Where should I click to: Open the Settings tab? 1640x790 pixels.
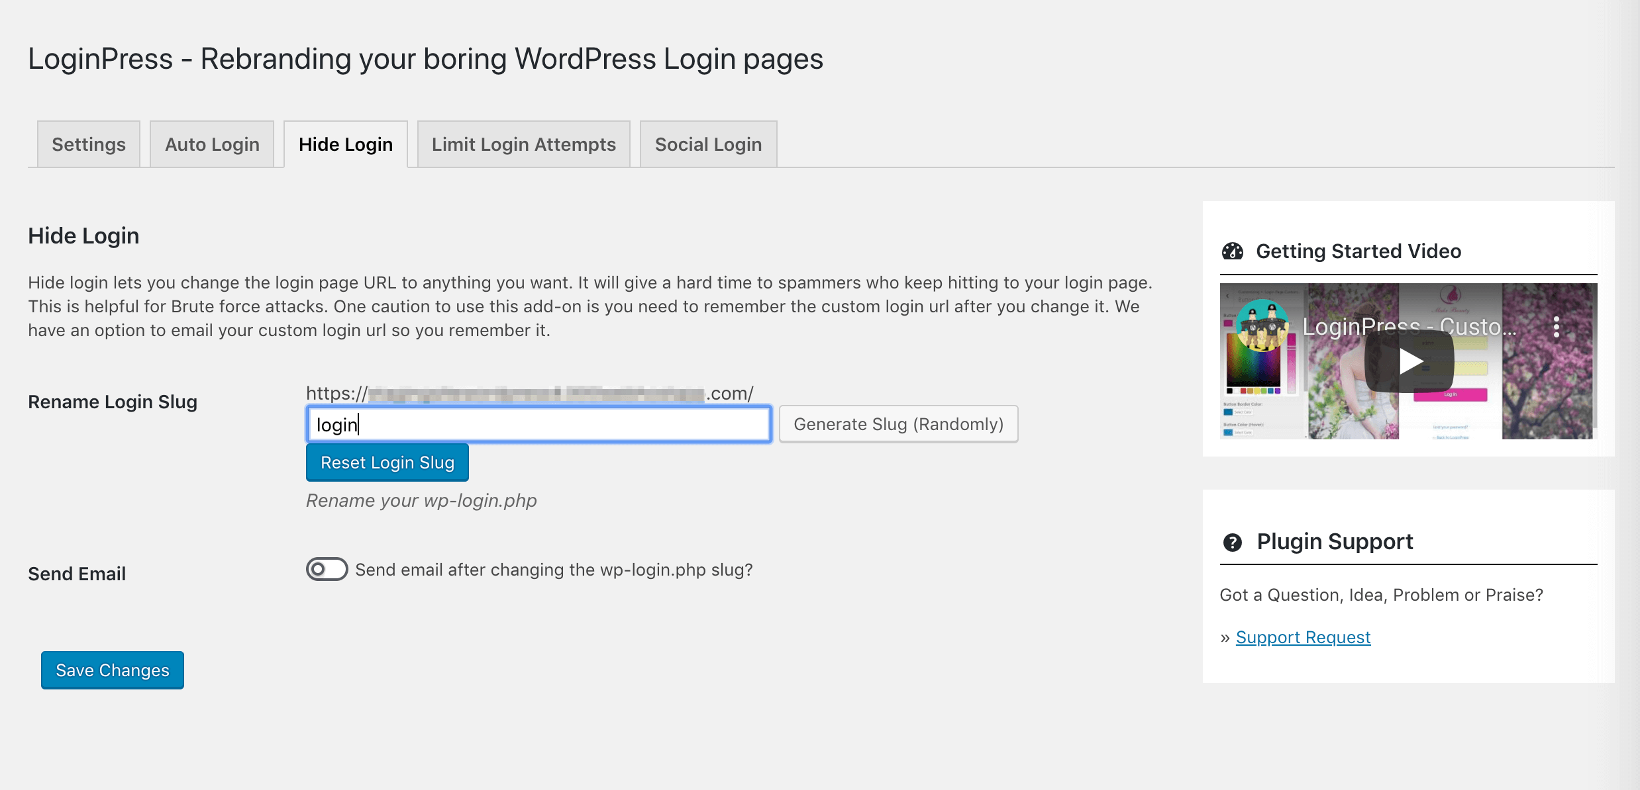click(89, 144)
